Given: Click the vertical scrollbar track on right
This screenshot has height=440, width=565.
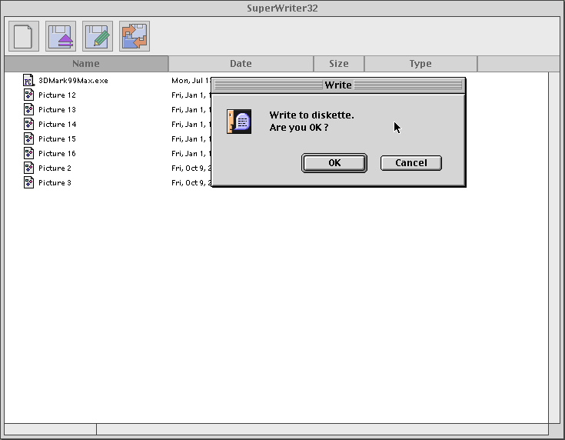Looking at the screenshot, I should pos(554,246).
